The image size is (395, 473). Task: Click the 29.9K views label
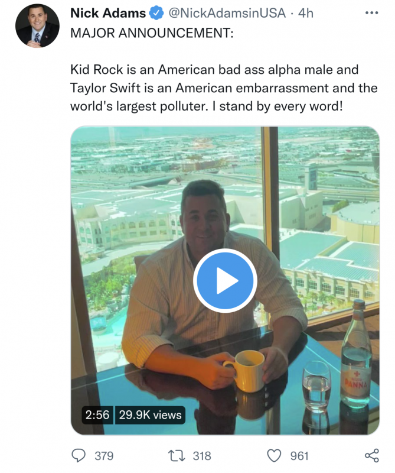pos(150,415)
